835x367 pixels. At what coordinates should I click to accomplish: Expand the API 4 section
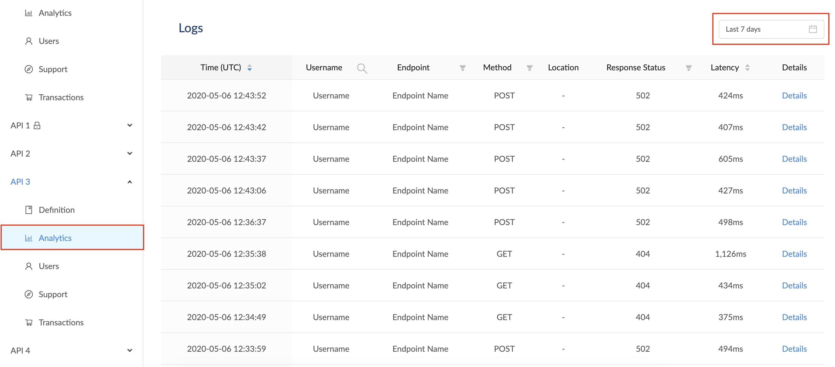130,351
